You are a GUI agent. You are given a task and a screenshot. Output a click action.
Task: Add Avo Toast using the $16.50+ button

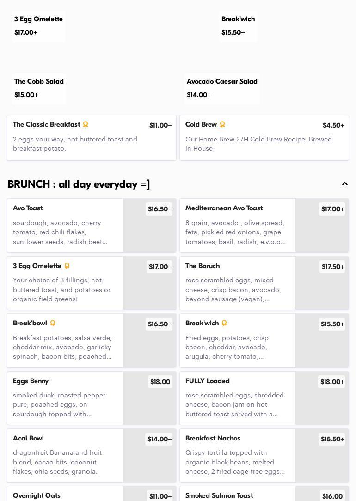coord(159,209)
